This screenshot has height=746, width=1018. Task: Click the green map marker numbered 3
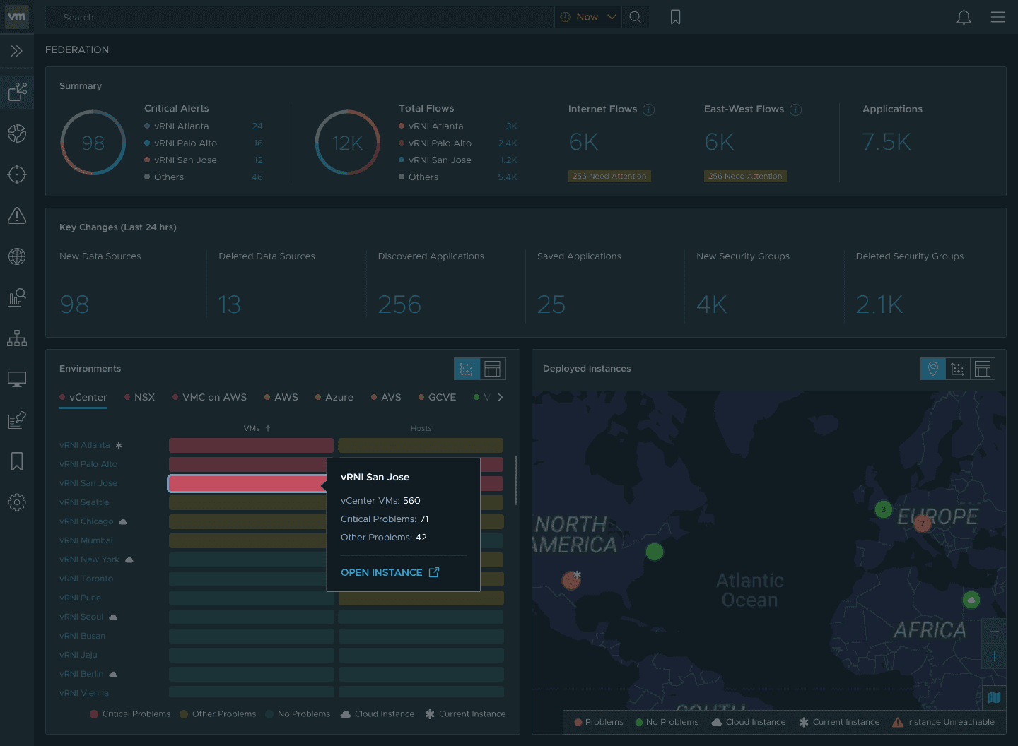click(x=884, y=509)
